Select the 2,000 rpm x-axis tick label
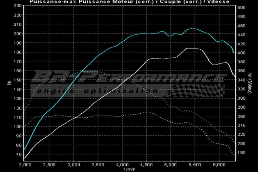The height and width of the screenshot is (172, 258). pyautogui.click(x=25, y=165)
